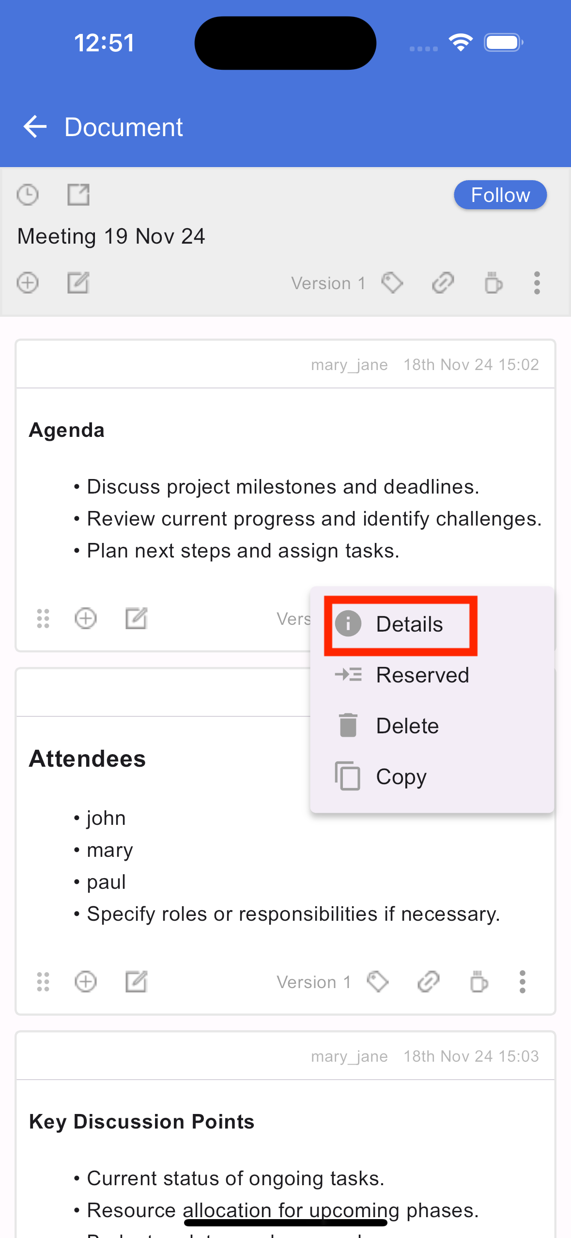Screen dimensions: 571x1238
Task: Grab the Agenda section drag handle
Action: click(x=43, y=619)
